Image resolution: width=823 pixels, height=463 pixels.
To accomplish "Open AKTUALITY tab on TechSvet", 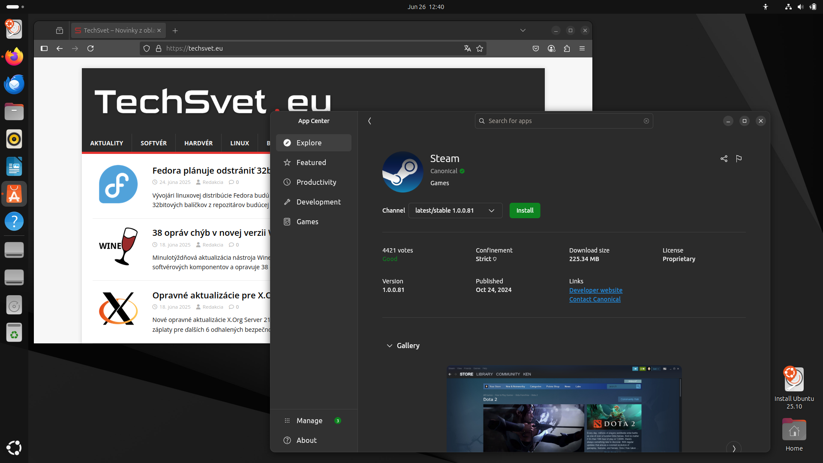I will coord(107,143).
